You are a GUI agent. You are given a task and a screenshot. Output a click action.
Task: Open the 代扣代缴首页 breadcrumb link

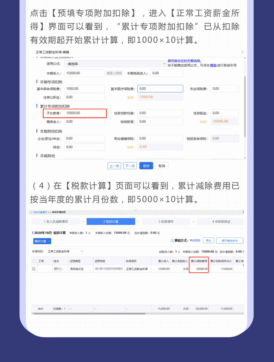point(40,212)
